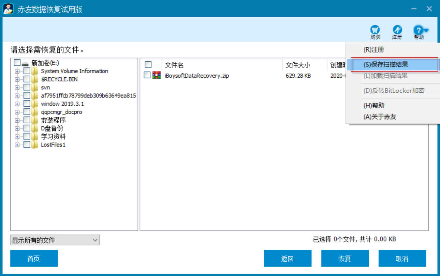Screen dimensions: 440x276
Task: Check the $RECYCLE.BIN checkbox
Action: click(27, 79)
